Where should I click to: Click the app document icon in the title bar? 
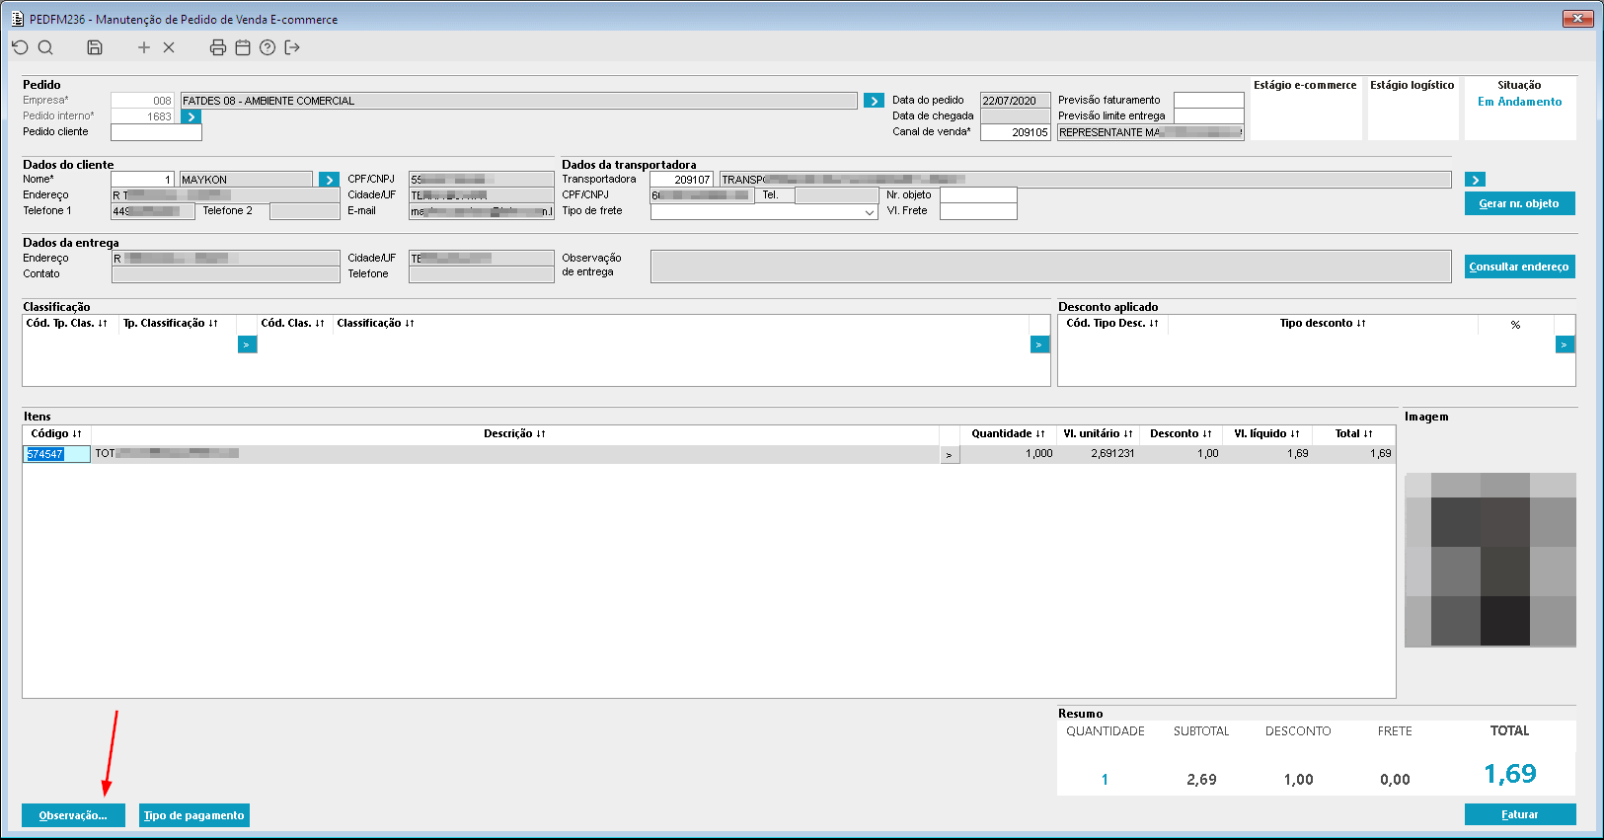coord(17,19)
